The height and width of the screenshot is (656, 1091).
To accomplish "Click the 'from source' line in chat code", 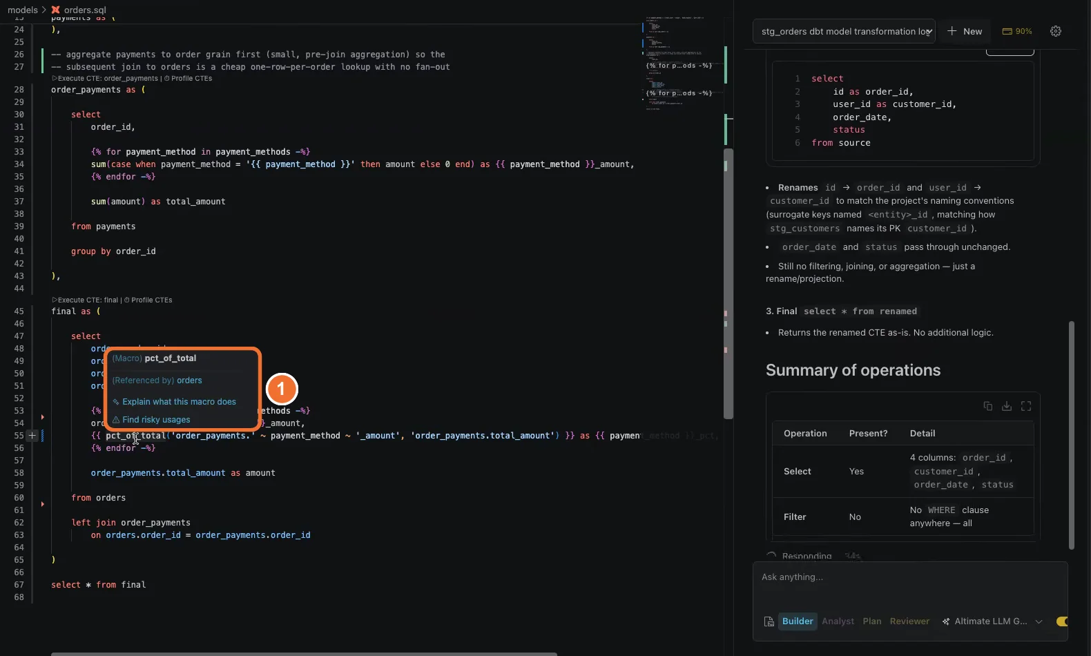I will pos(841,143).
